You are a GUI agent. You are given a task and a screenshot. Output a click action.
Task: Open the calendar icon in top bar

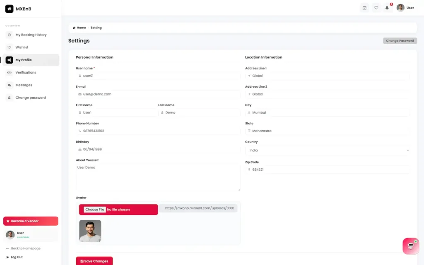(364, 8)
